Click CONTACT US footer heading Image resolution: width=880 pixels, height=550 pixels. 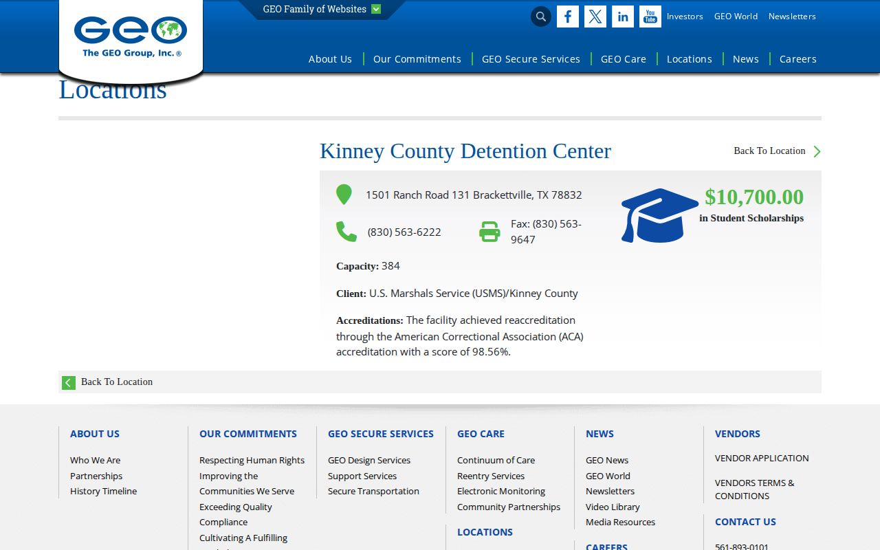tap(745, 522)
